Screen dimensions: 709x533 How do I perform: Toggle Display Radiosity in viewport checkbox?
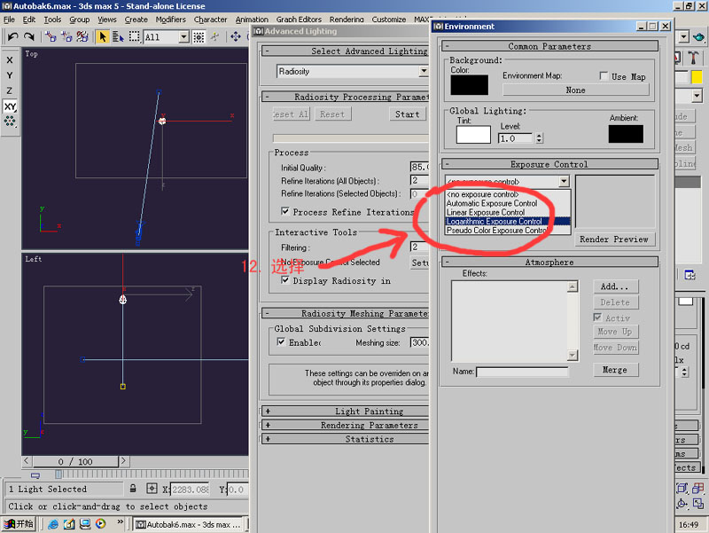pyautogui.click(x=284, y=280)
